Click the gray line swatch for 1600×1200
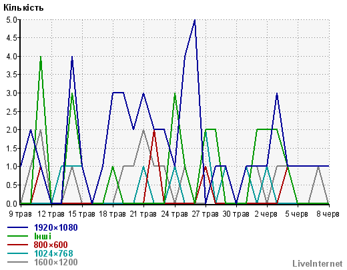Viewport: 347px width, 270px height. tap(18, 262)
